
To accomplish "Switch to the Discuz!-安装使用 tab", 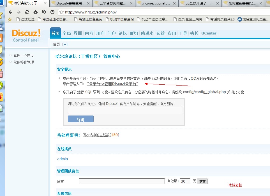I will [x=71, y=3].
